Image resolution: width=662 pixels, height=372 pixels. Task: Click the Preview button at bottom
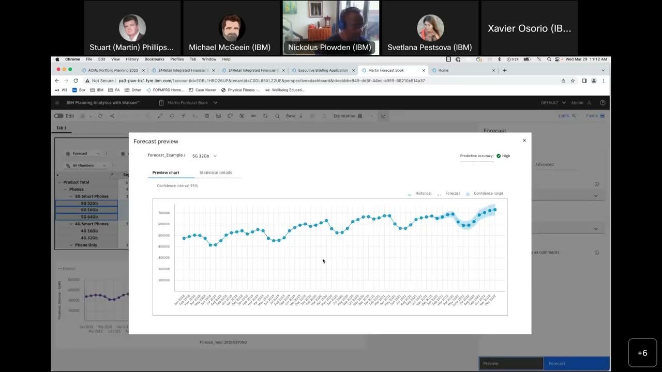511,363
